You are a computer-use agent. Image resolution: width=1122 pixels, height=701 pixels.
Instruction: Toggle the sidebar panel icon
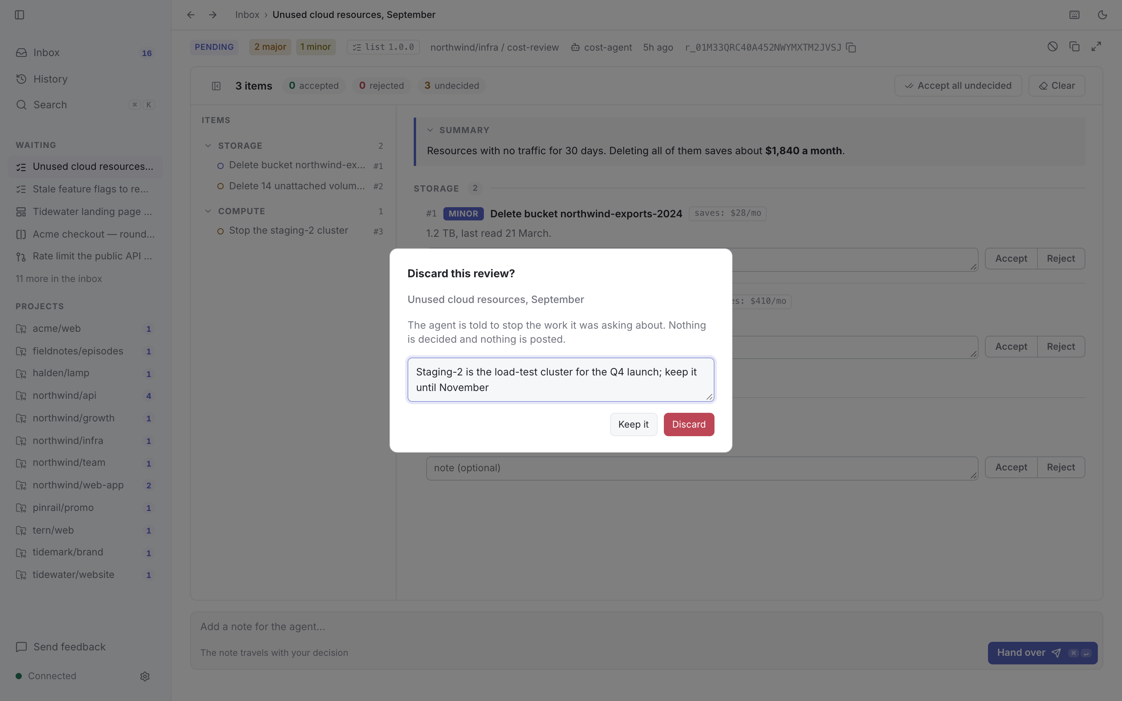click(19, 15)
